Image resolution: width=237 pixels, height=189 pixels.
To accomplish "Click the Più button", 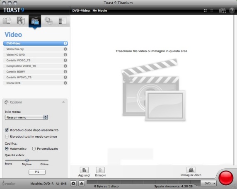I will point(37,172).
